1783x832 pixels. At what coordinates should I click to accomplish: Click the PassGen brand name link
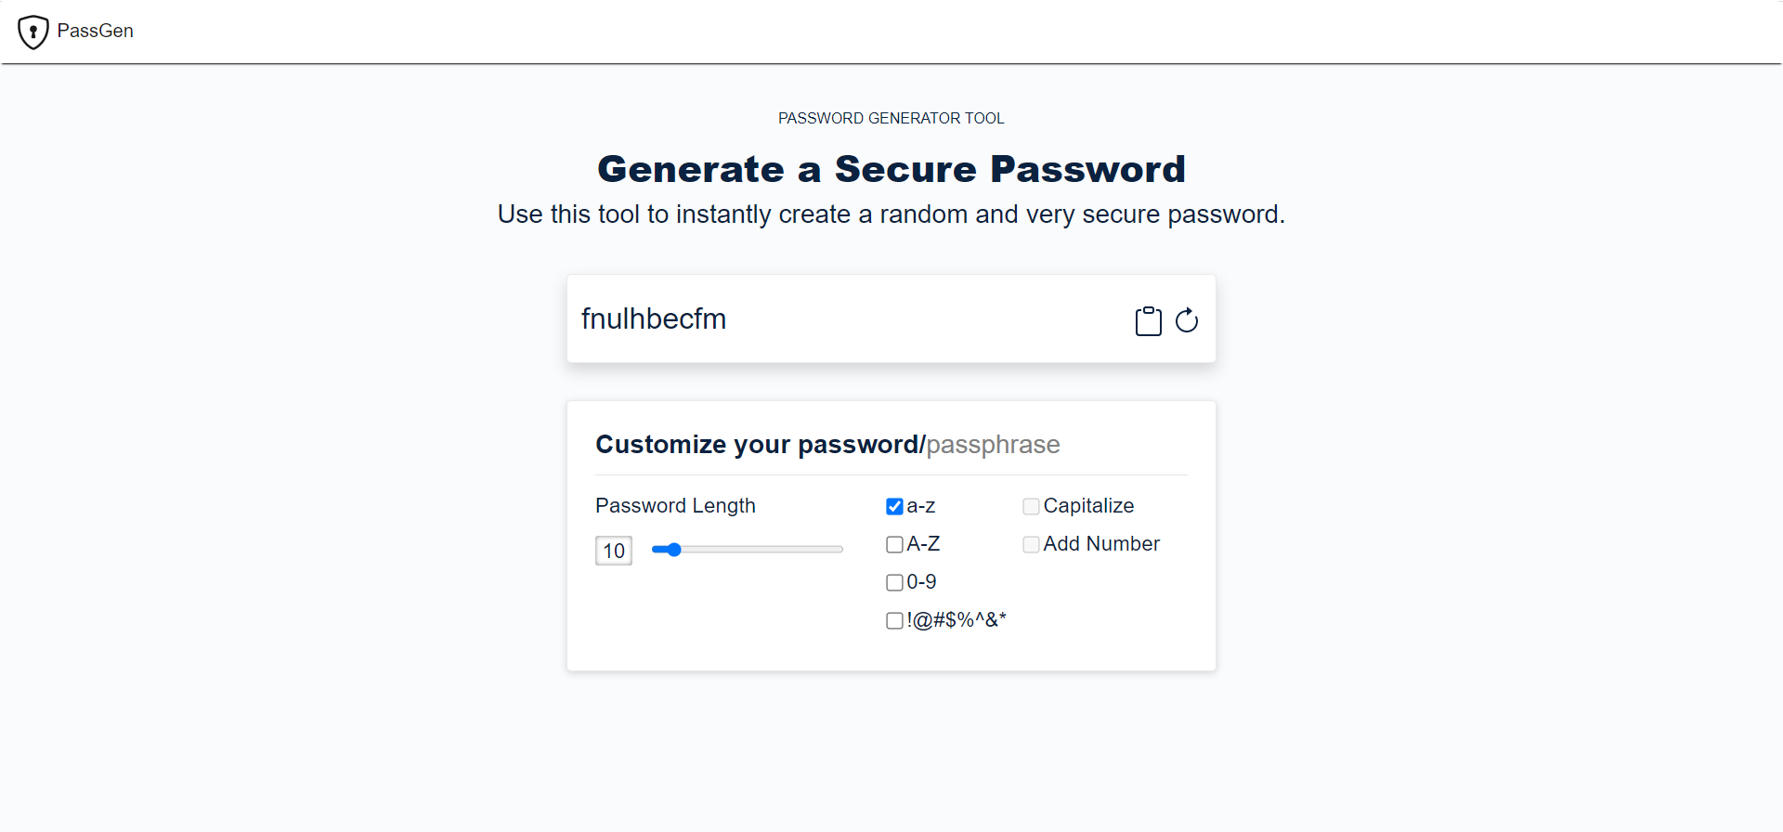tap(96, 31)
